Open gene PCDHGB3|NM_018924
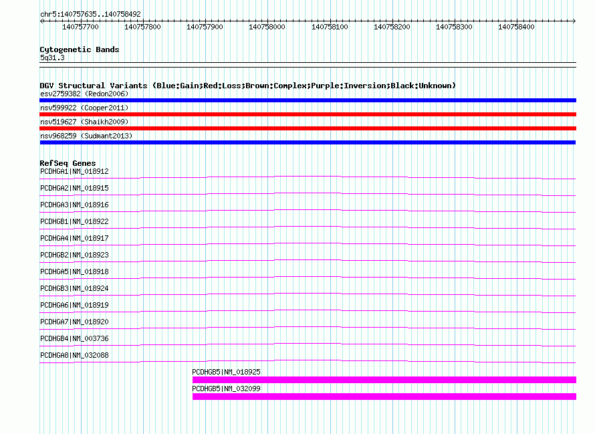This screenshot has height=434, width=595. 74,288
